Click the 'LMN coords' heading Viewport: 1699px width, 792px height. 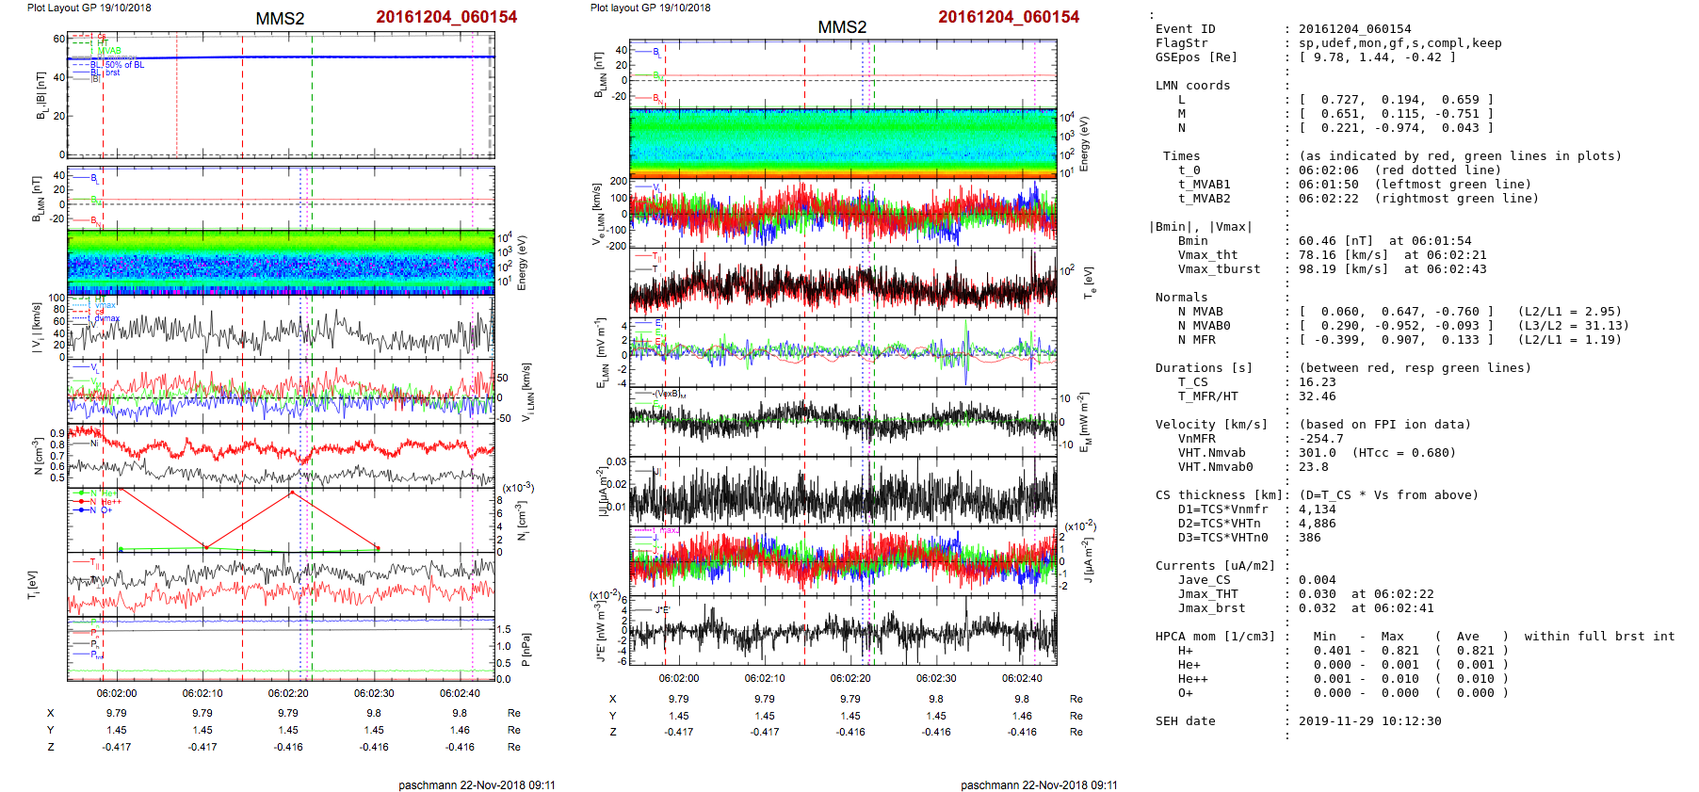[x=1192, y=86]
